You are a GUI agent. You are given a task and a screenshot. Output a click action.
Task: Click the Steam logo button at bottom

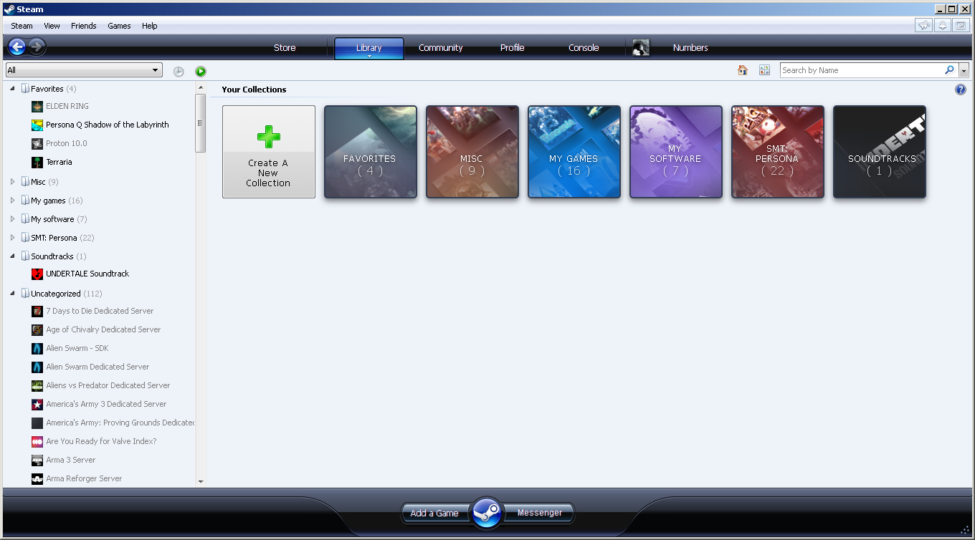coord(487,513)
